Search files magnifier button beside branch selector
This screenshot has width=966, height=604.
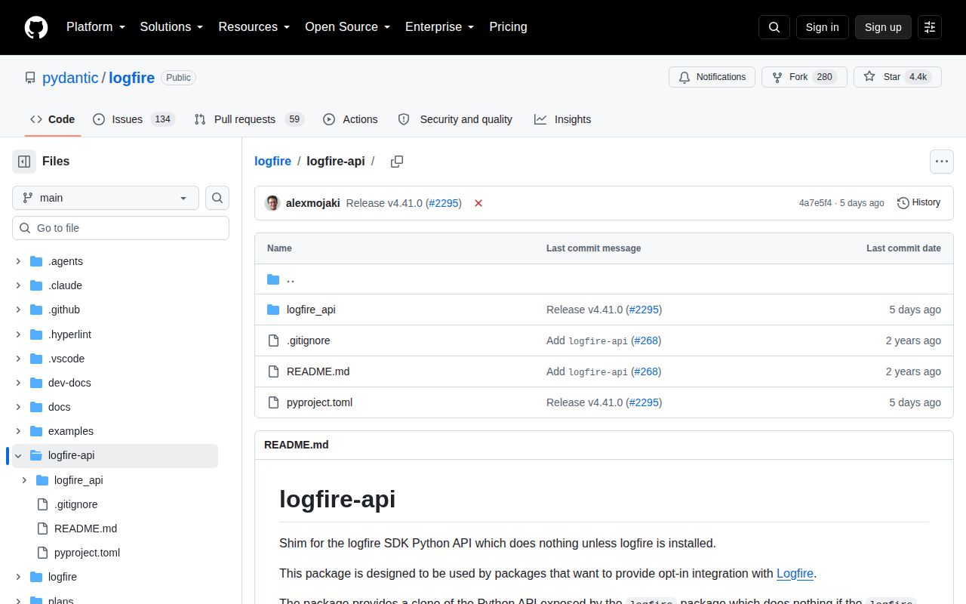pyautogui.click(x=217, y=198)
